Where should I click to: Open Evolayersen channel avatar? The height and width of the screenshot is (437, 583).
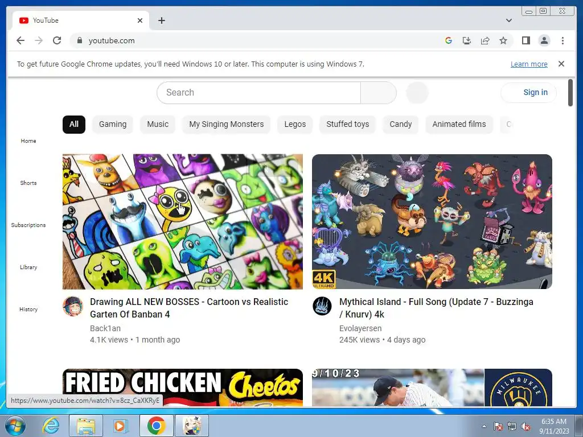point(322,306)
